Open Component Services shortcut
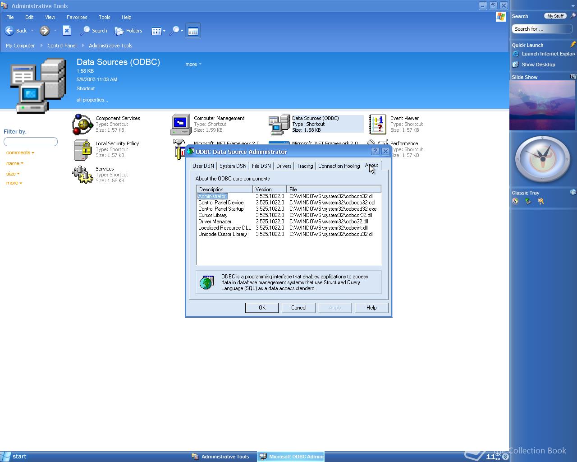Image resolution: width=577 pixels, height=462 pixels. point(106,124)
